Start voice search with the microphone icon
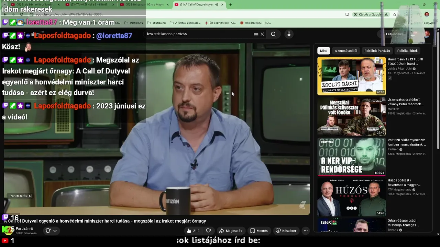The height and width of the screenshot is (247, 440). (x=289, y=34)
